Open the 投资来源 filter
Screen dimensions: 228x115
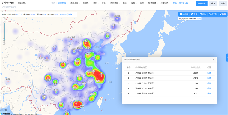153,3
